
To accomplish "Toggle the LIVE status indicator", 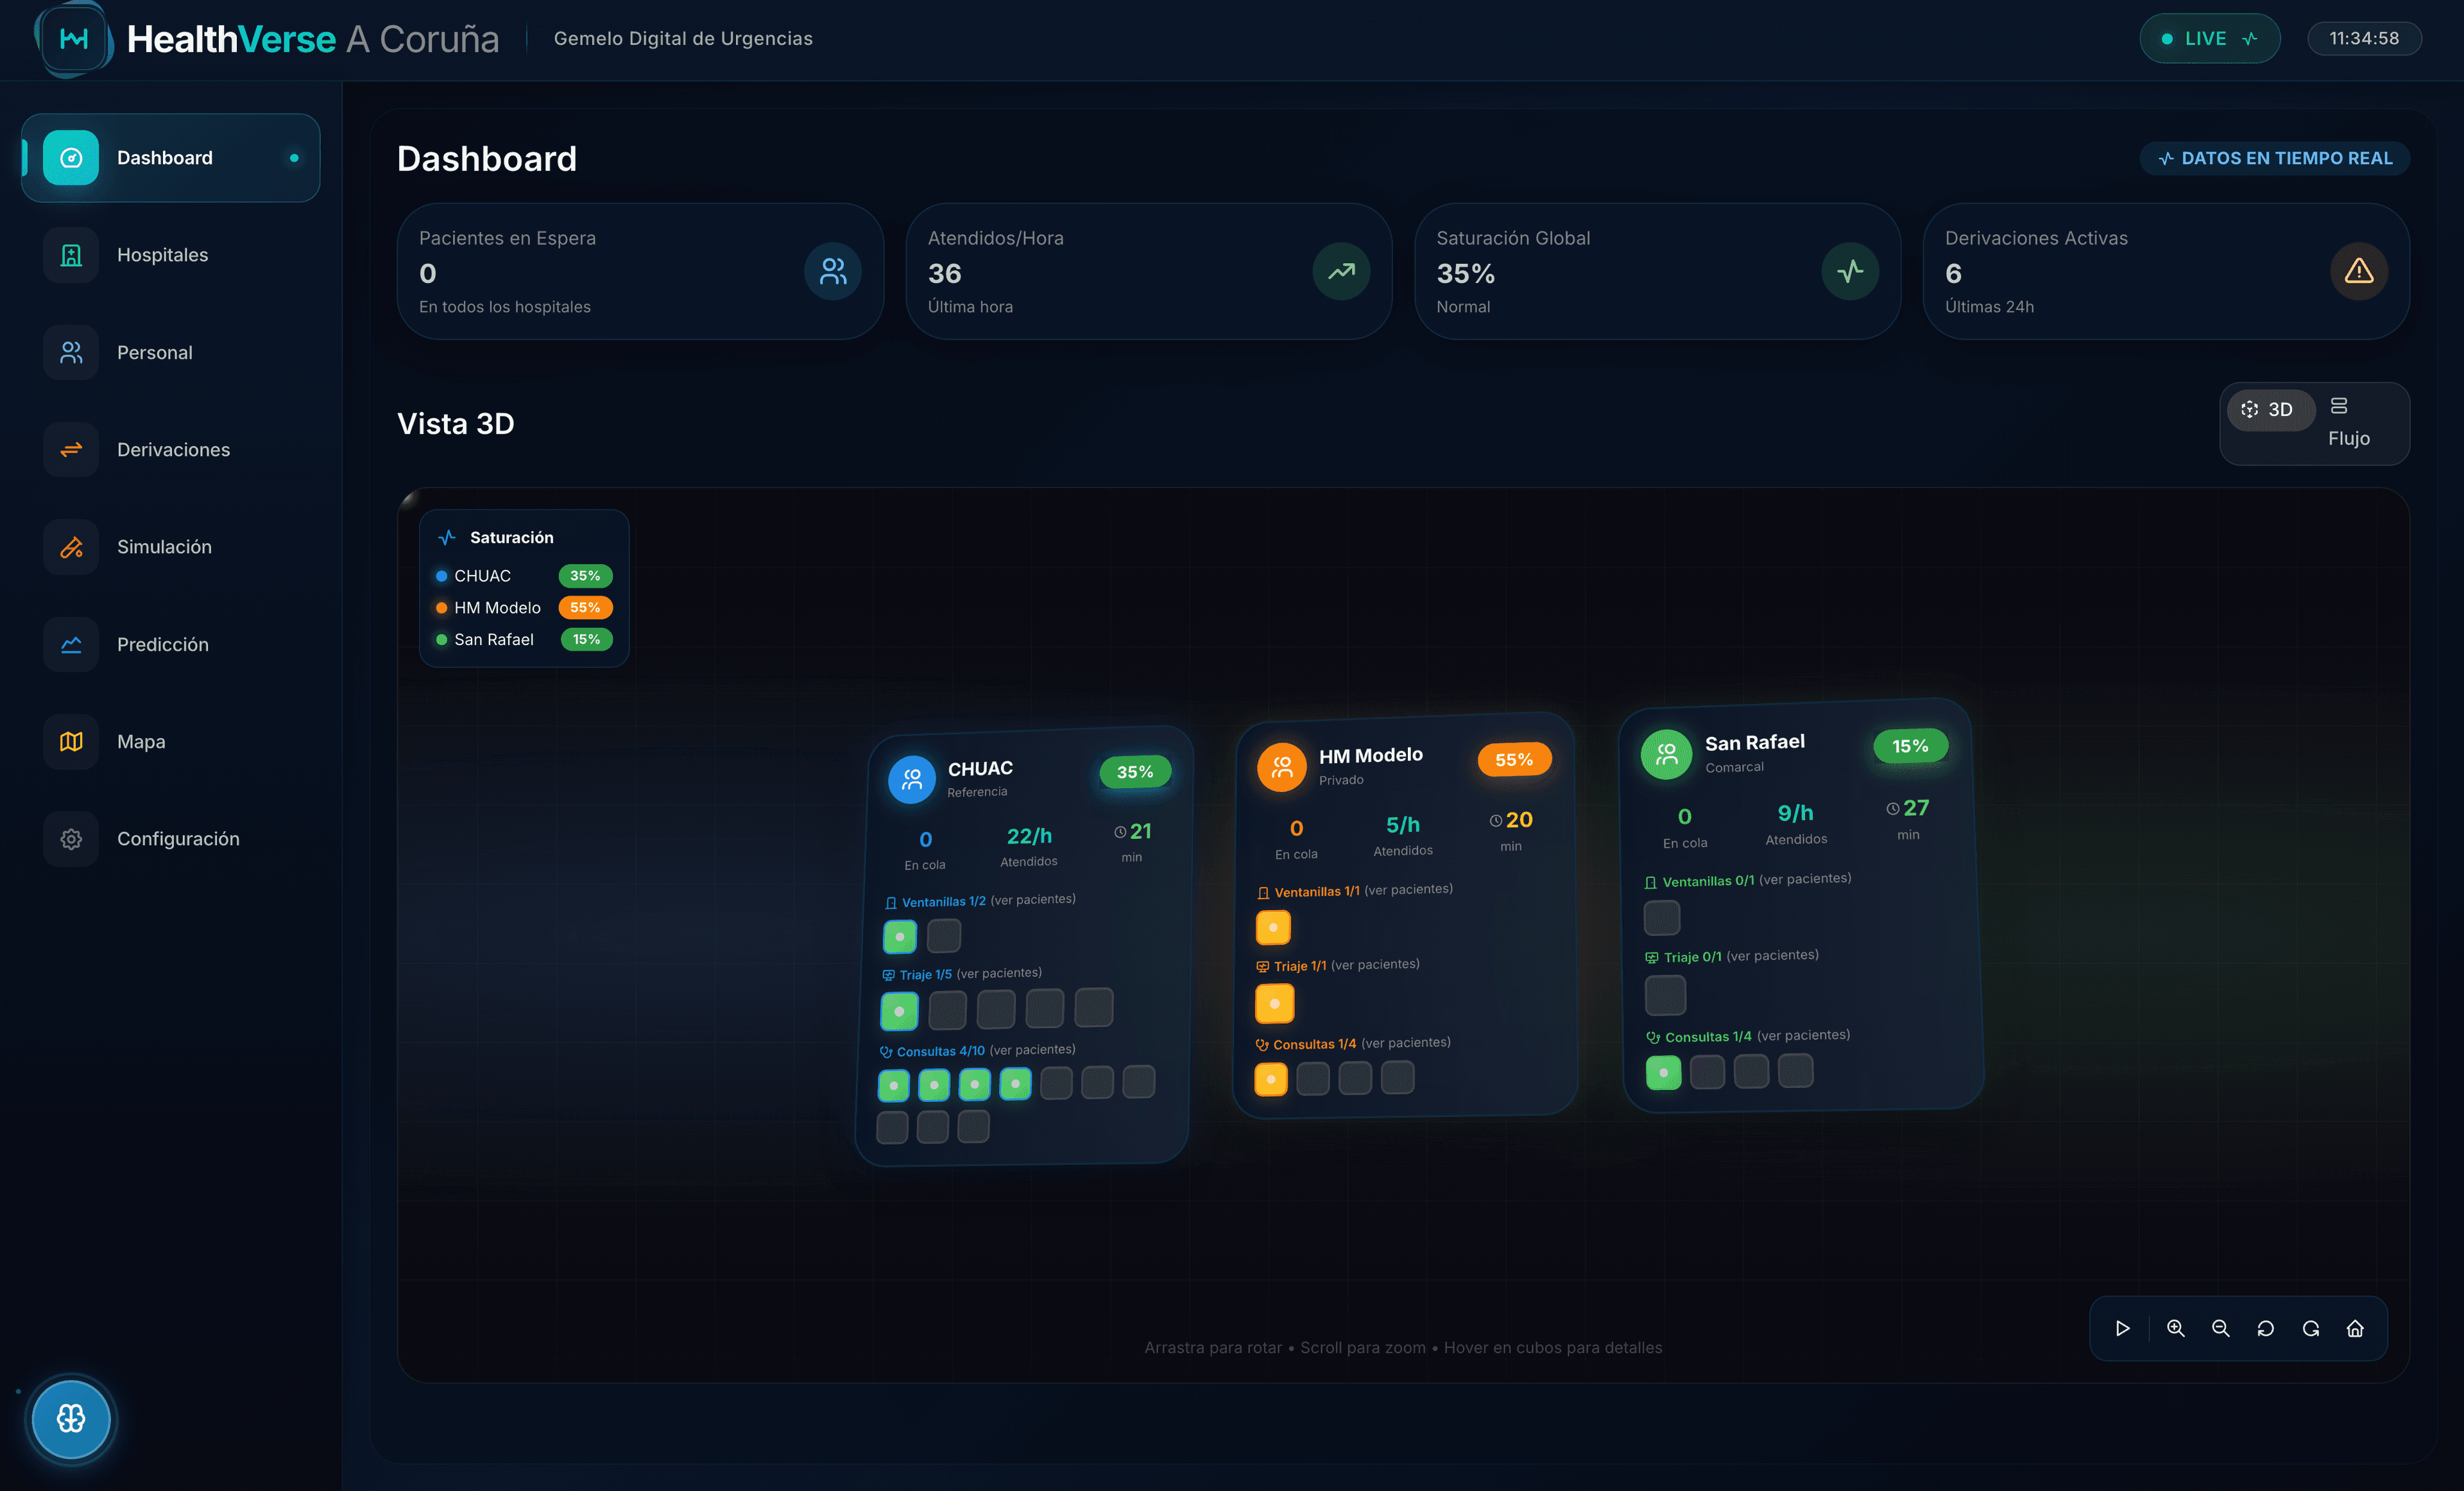I will pos(2210,38).
